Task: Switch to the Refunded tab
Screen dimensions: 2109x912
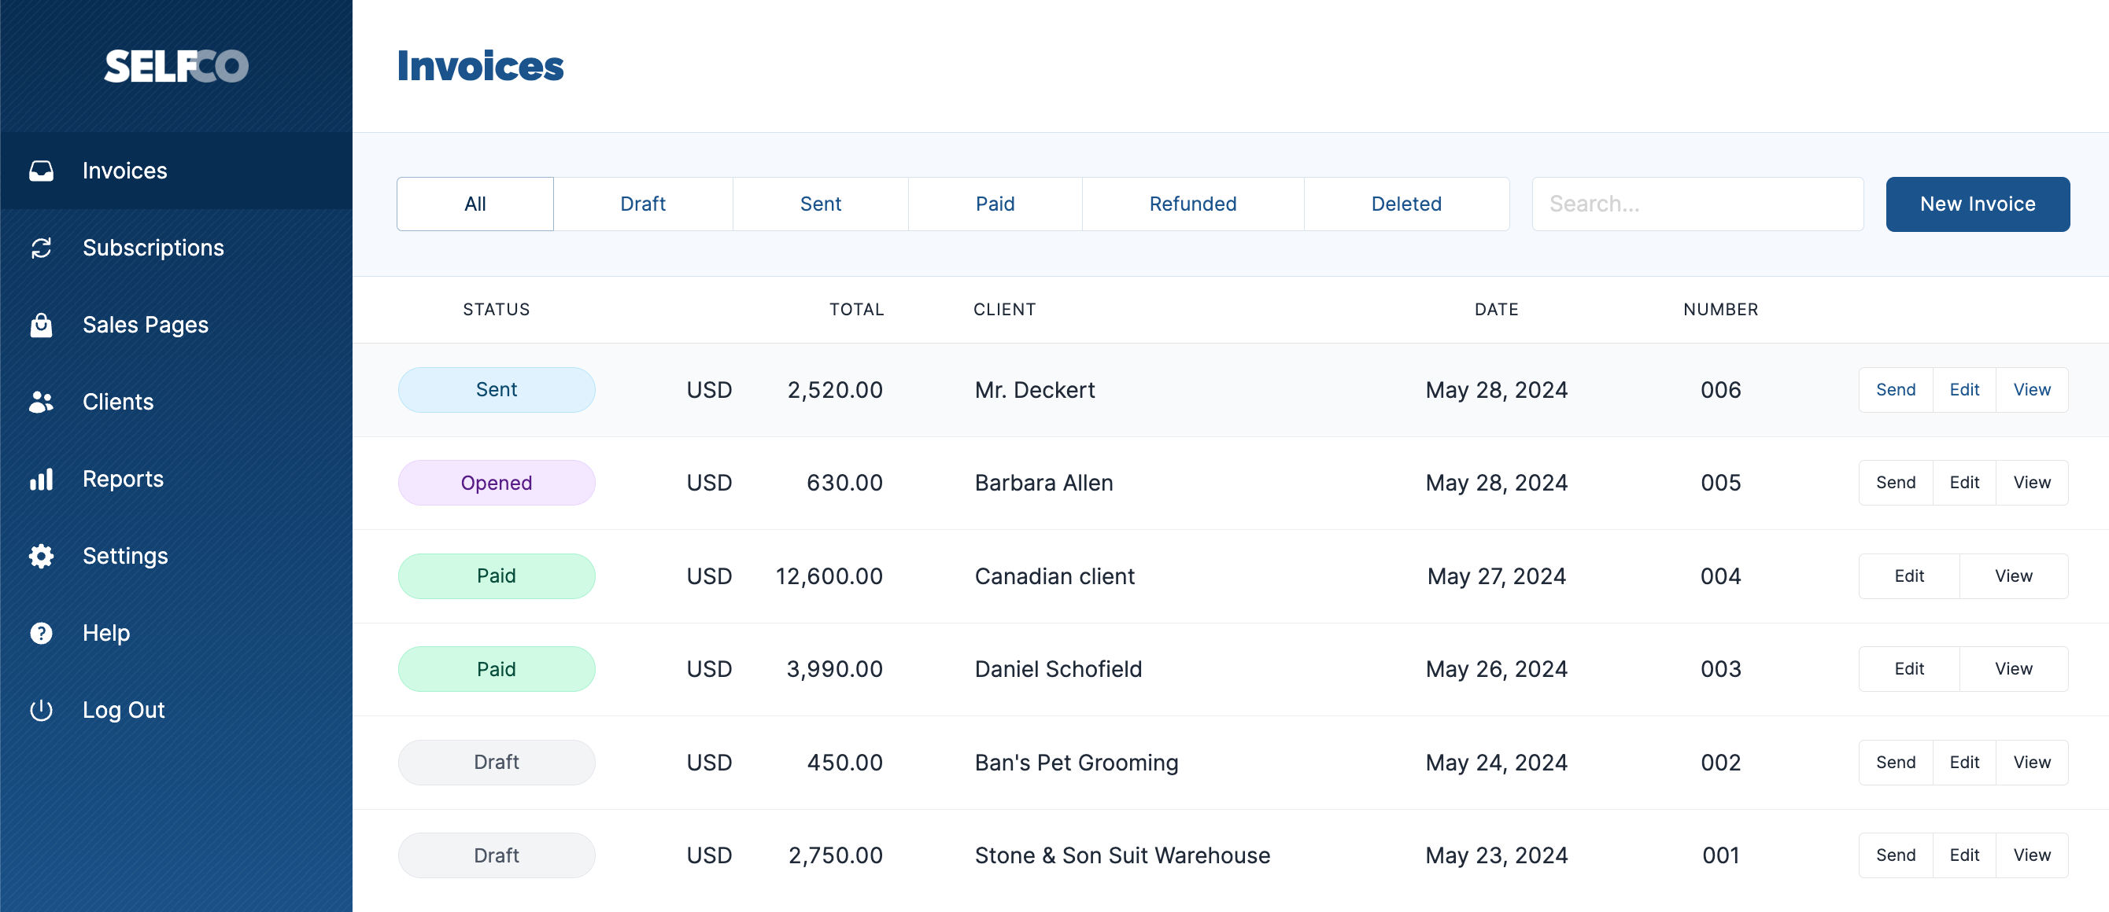Action: 1193,204
